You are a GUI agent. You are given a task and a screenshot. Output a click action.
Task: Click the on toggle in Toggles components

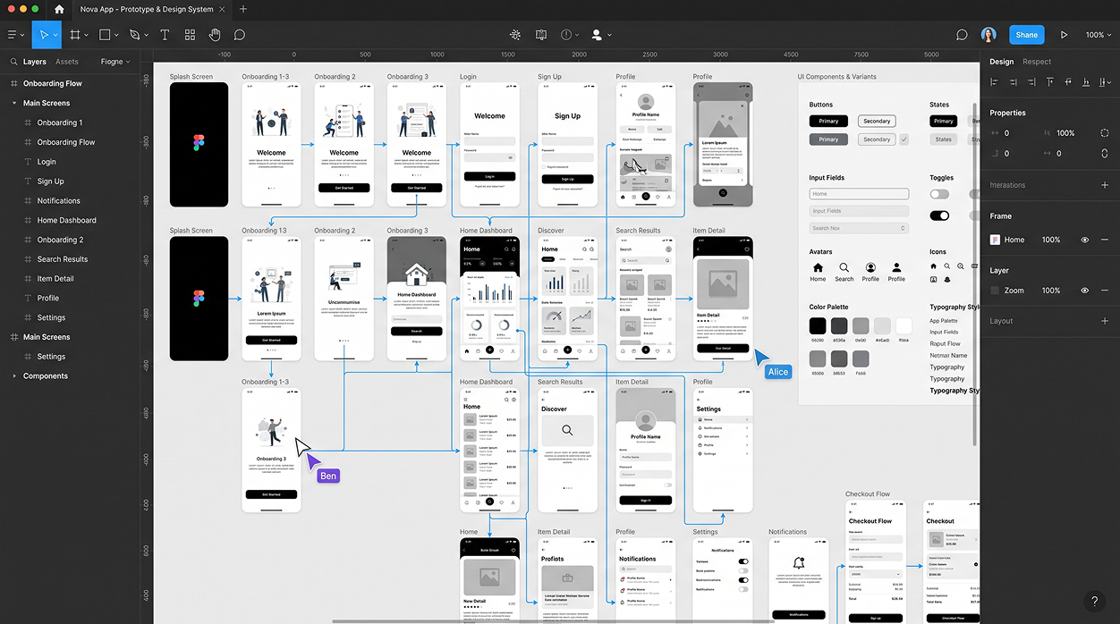click(939, 215)
